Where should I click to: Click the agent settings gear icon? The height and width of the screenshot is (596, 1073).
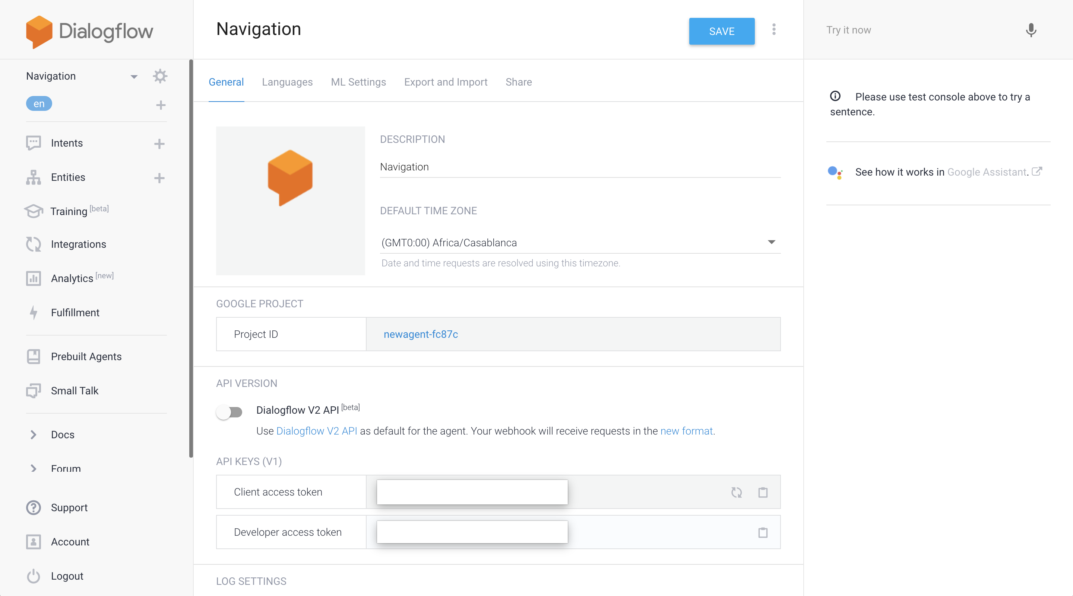pos(160,76)
